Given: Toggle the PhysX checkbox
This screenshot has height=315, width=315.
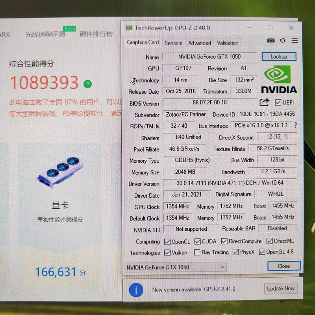Looking at the screenshot, I should click(x=235, y=252).
